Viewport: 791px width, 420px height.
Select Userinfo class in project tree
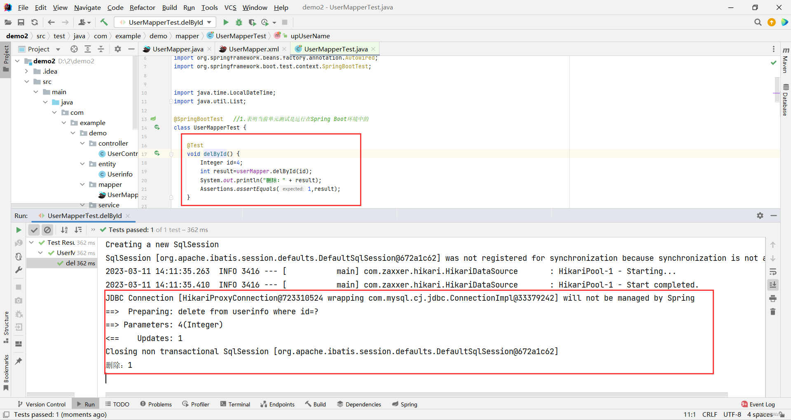(120, 174)
